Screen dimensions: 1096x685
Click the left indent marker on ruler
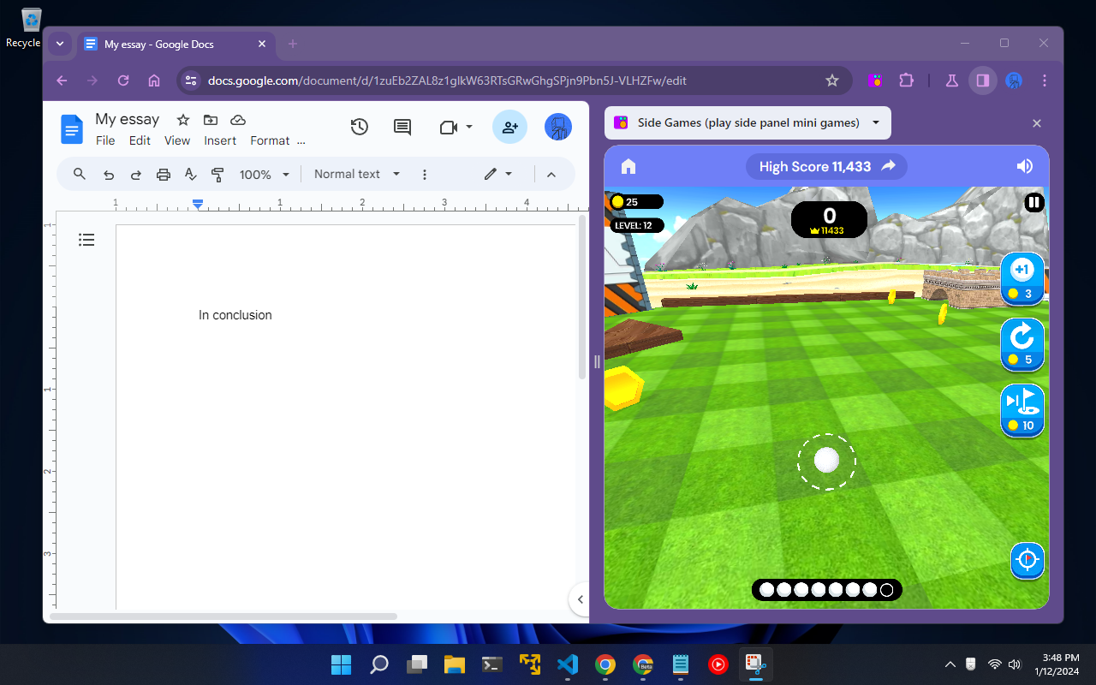coord(198,205)
